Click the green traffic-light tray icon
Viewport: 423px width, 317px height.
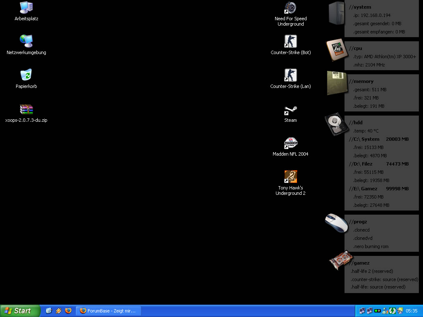click(378, 311)
